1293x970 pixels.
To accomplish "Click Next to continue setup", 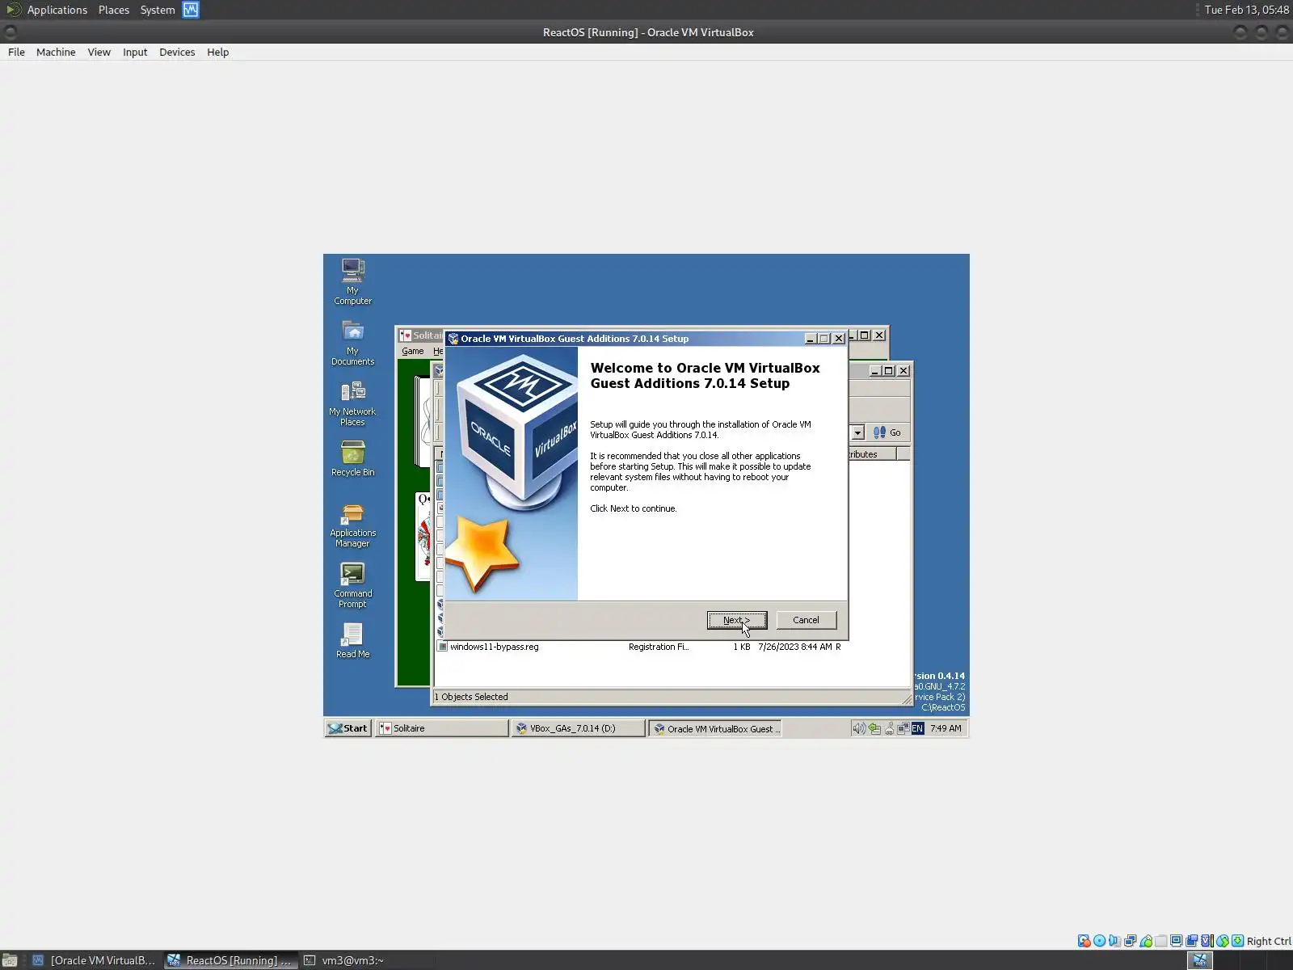I will coord(737,620).
